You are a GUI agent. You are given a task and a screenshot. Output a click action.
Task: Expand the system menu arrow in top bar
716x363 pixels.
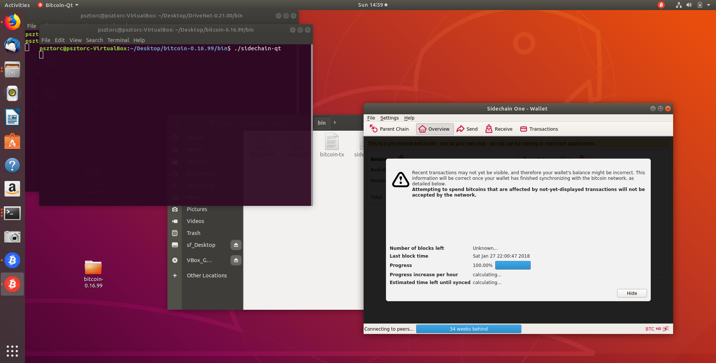click(x=709, y=5)
